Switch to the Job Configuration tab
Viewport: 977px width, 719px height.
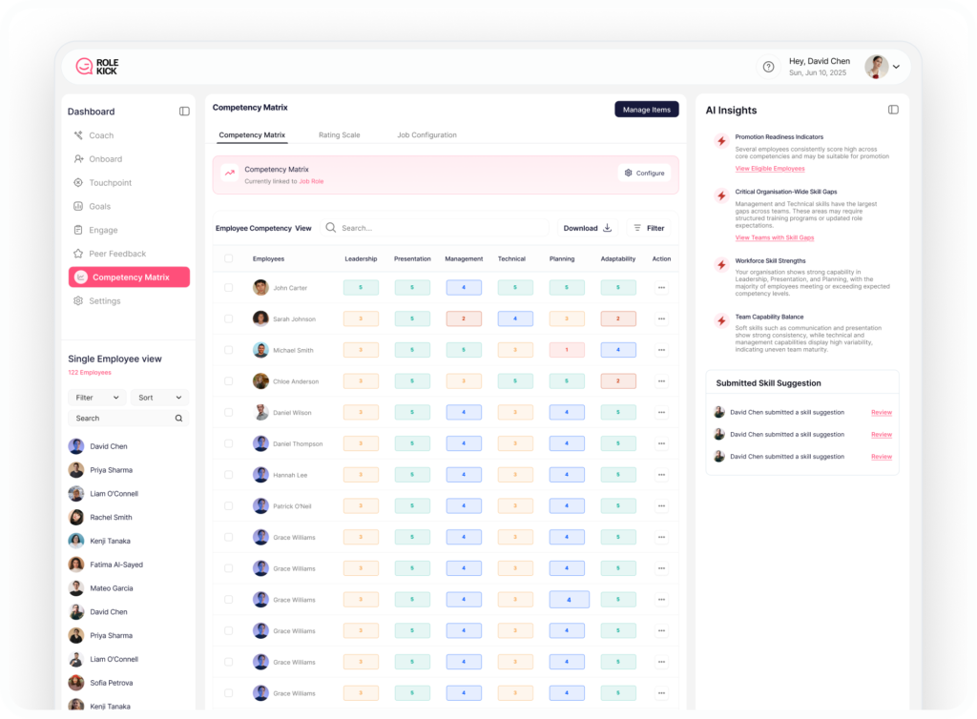point(426,135)
